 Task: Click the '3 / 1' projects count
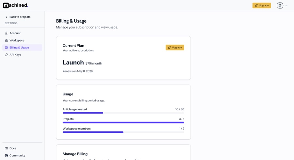tap(182, 119)
